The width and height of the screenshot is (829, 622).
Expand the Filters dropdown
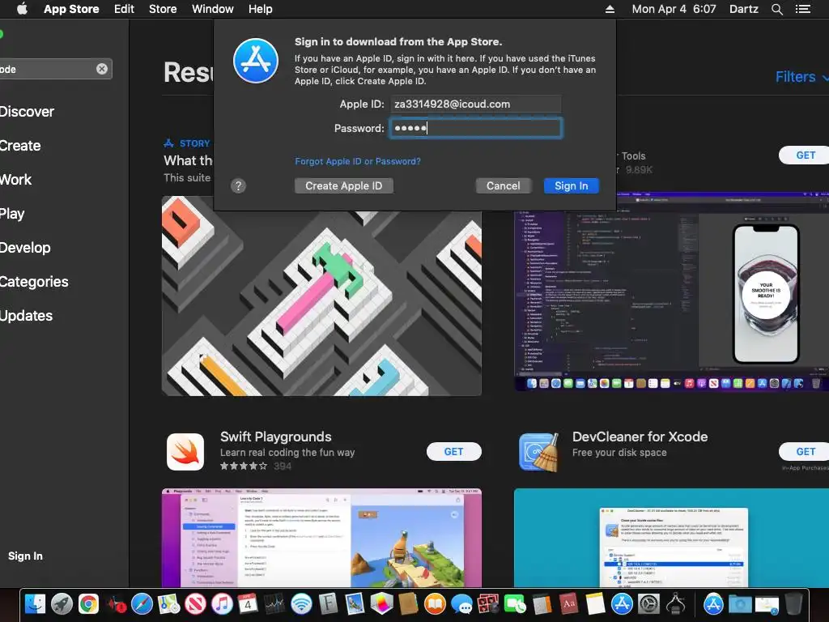point(801,77)
